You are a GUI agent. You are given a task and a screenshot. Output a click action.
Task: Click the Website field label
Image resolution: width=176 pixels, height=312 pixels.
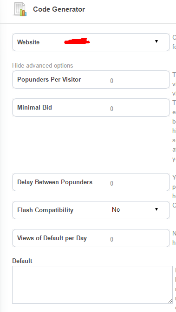28,42
